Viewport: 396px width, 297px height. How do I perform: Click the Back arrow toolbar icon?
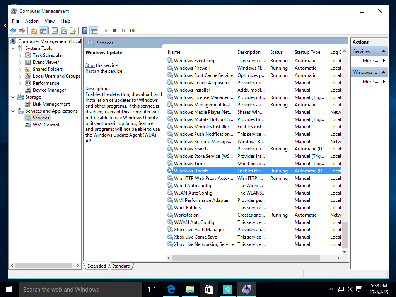coord(13,31)
